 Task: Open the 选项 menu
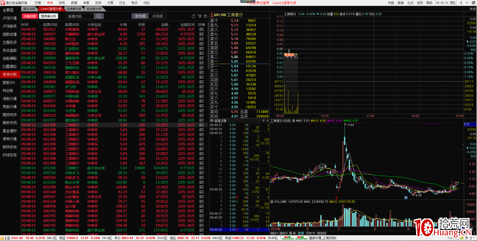point(420,3)
